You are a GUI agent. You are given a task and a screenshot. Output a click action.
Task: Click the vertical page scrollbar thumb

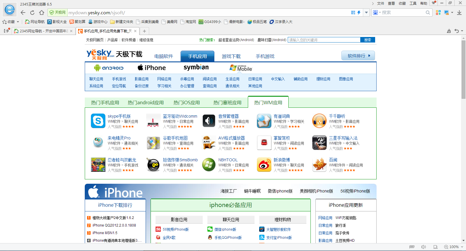click(x=463, y=70)
